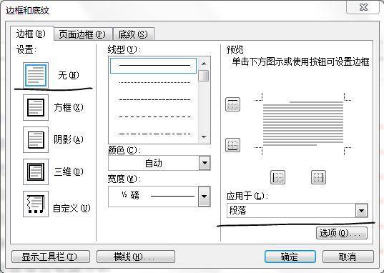Choose the 自定义(U) custom border icon
Image resolution: width=384 pixels, height=273 pixels.
[x=36, y=204]
